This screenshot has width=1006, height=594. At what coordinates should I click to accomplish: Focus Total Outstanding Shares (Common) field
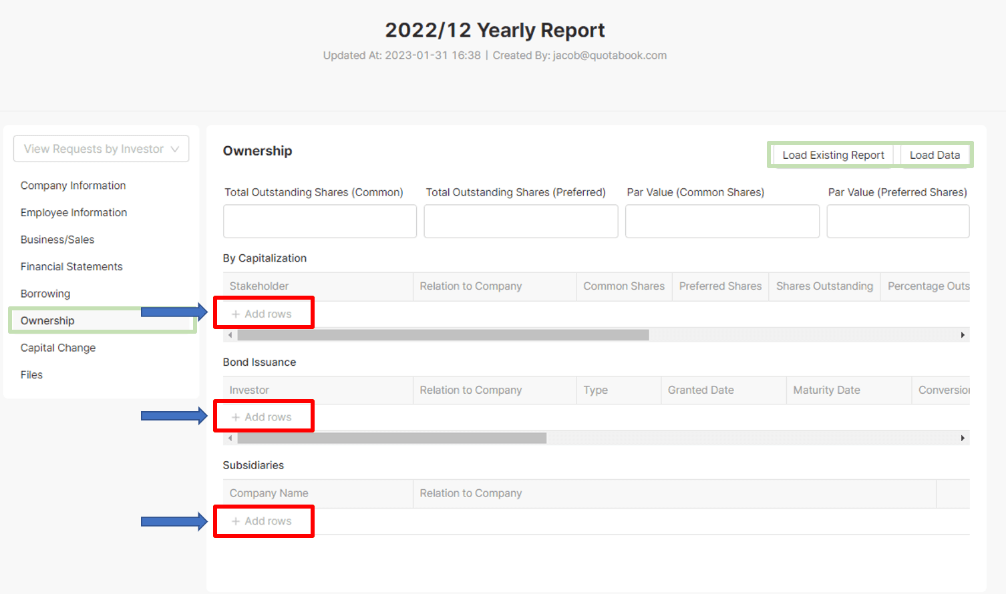point(320,221)
